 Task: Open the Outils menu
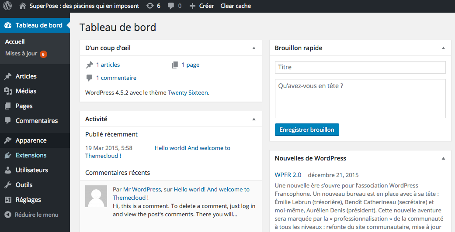pos(35,185)
